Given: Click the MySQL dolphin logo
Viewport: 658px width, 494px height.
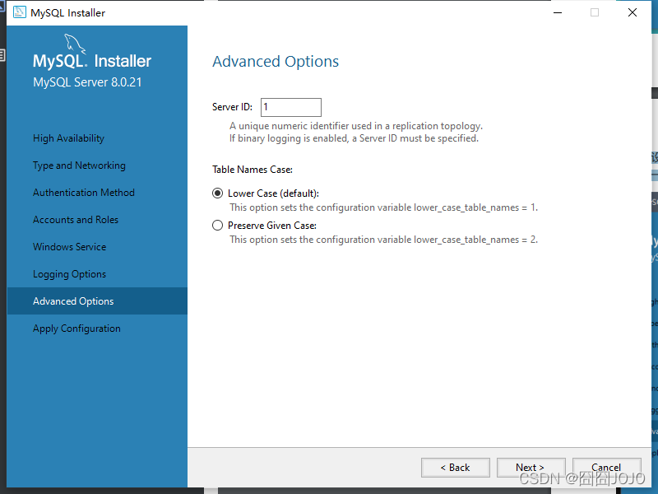Looking at the screenshot, I should click(75, 44).
